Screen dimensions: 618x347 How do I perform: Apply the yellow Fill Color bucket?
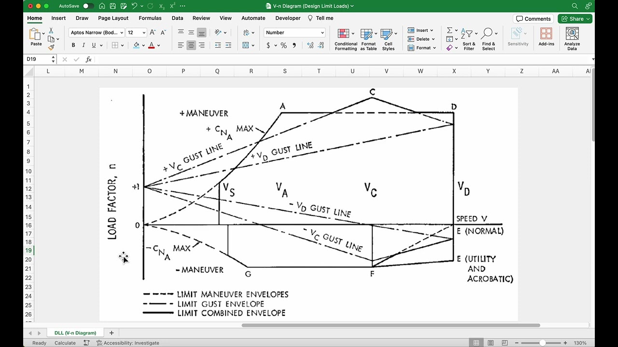click(x=136, y=45)
